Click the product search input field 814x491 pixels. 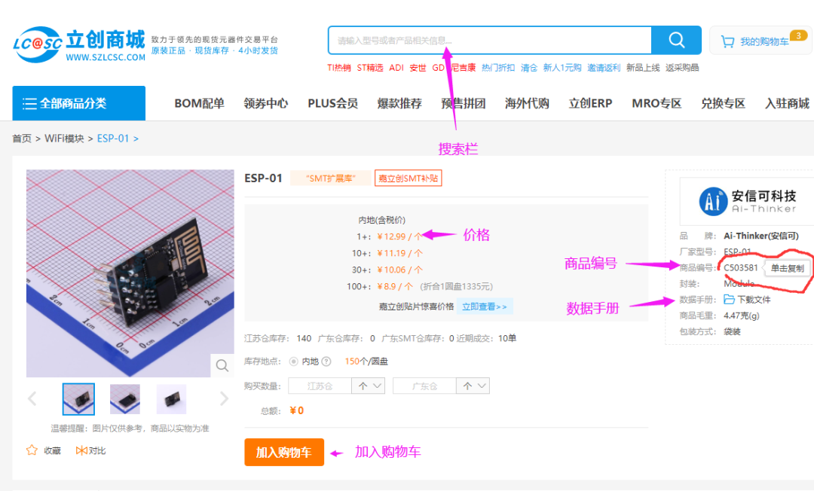point(490,40)
